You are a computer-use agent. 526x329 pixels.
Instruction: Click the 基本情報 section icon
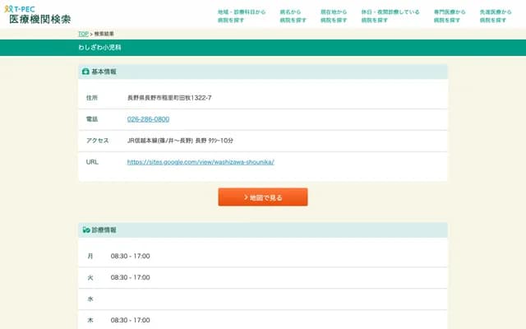[85, 72]
